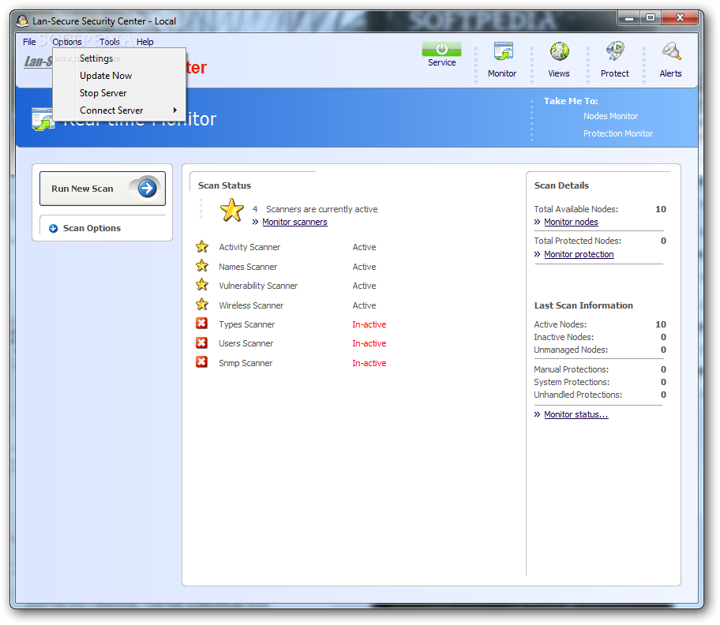Click the Inactive Nodes label

pyautogui.click(x=564, y=337)
